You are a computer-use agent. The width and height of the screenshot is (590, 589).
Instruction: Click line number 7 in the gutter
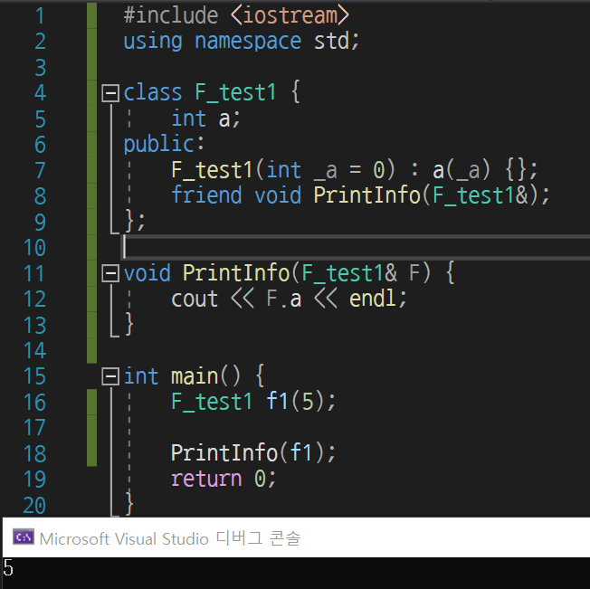[x=40, y=171]
